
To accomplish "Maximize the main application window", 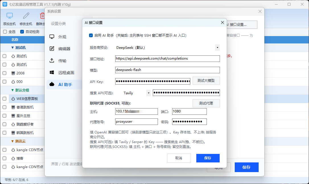I will [289, 4].
